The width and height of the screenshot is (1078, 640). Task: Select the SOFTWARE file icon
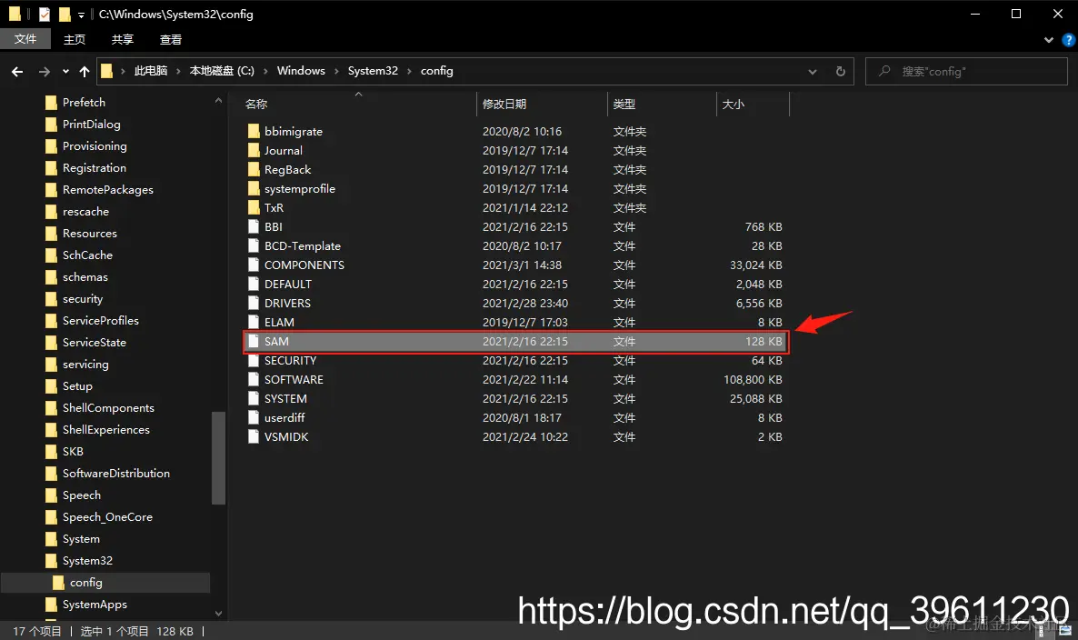tap(254, 379)
